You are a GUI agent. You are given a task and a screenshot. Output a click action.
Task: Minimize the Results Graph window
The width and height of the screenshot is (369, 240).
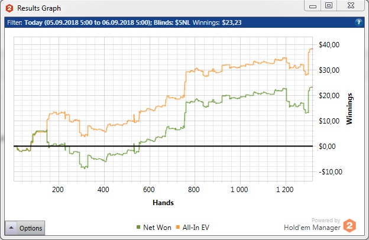[x=313, y=6]
